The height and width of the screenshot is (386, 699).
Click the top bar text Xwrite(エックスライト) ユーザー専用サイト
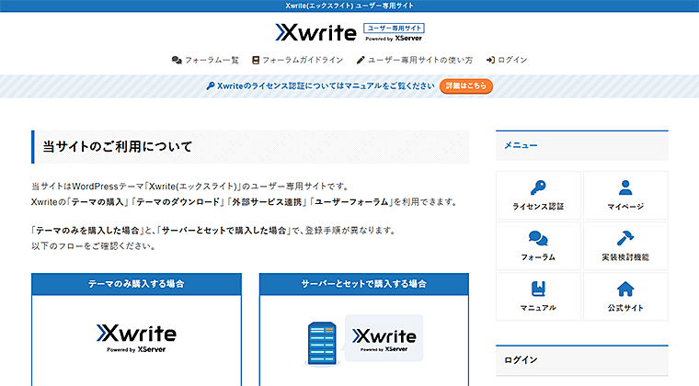pos(349,6)
